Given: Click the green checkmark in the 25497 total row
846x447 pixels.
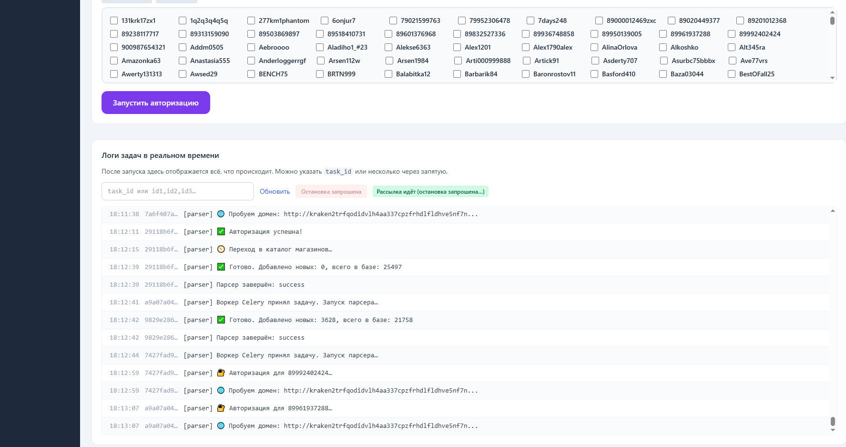Looking at the screenshot, I should click(221, 267).
